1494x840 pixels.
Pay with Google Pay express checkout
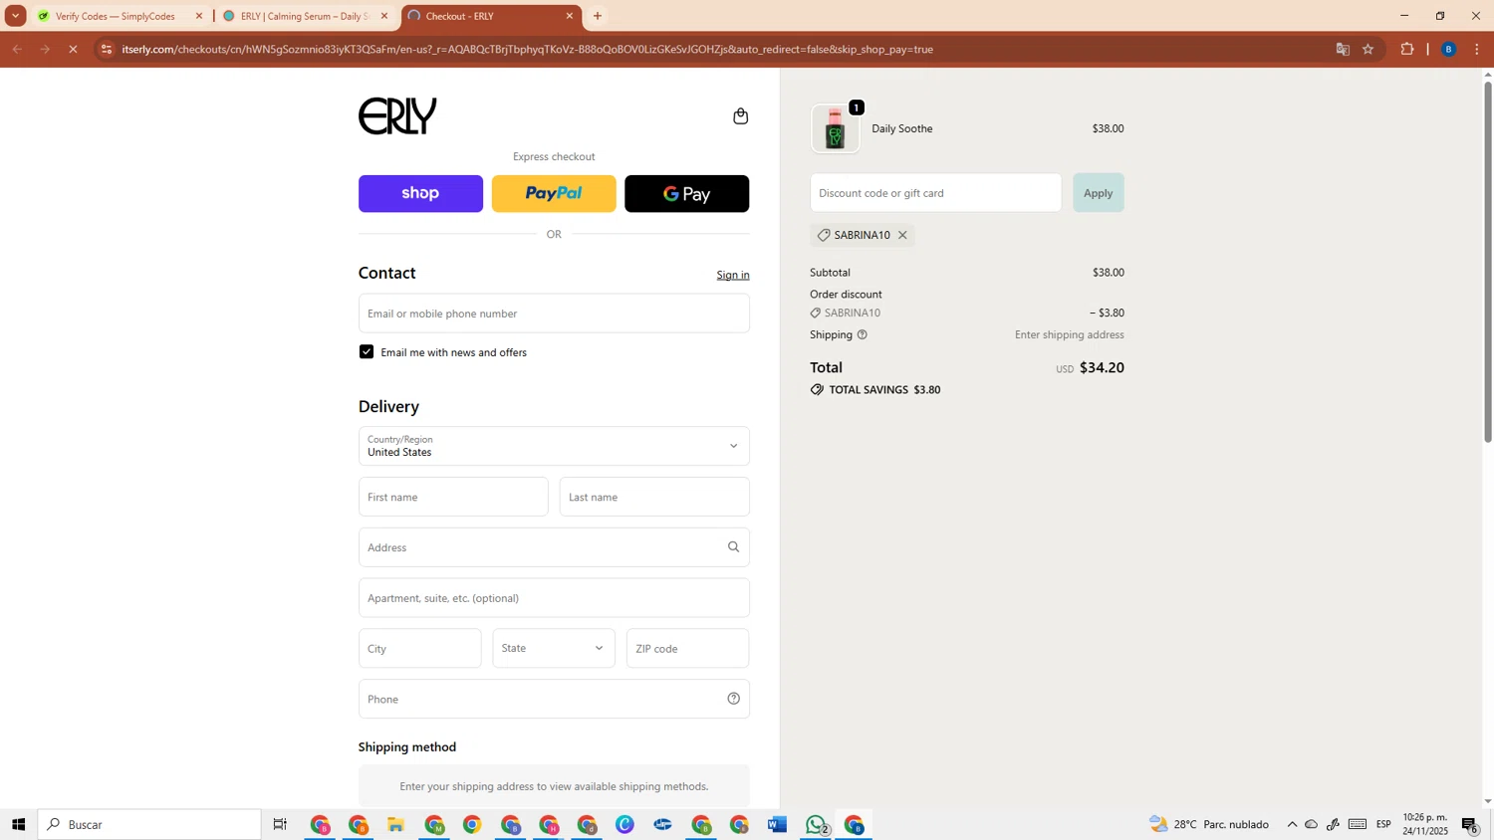point(687,194)
